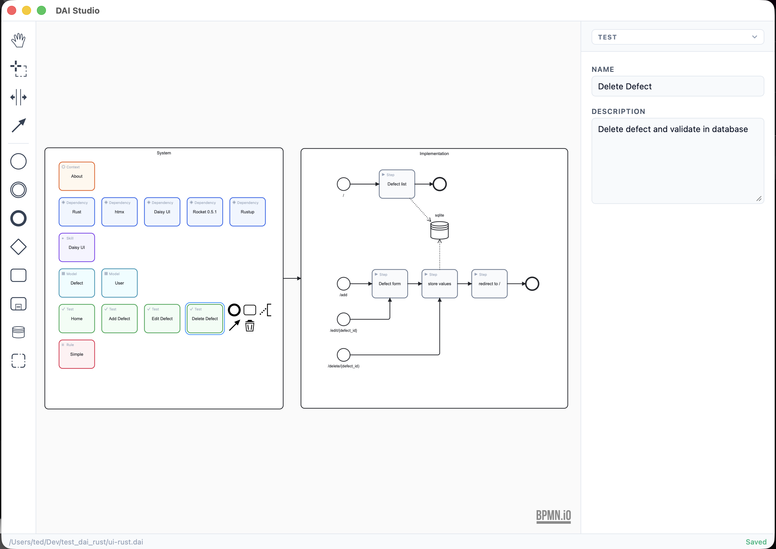This screenshot has width=776, height=549.
Task: Select the task rectangle tool
Action: point(18,275)
